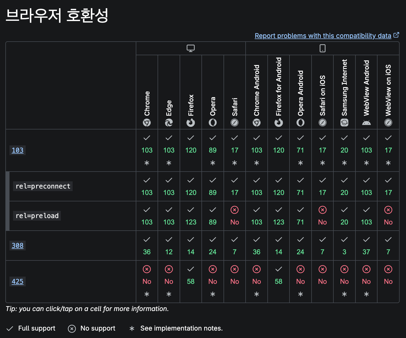406x338 pixels.
Task: Open WebView on iOS No cell in 425 row
Action: pos(388,282)
